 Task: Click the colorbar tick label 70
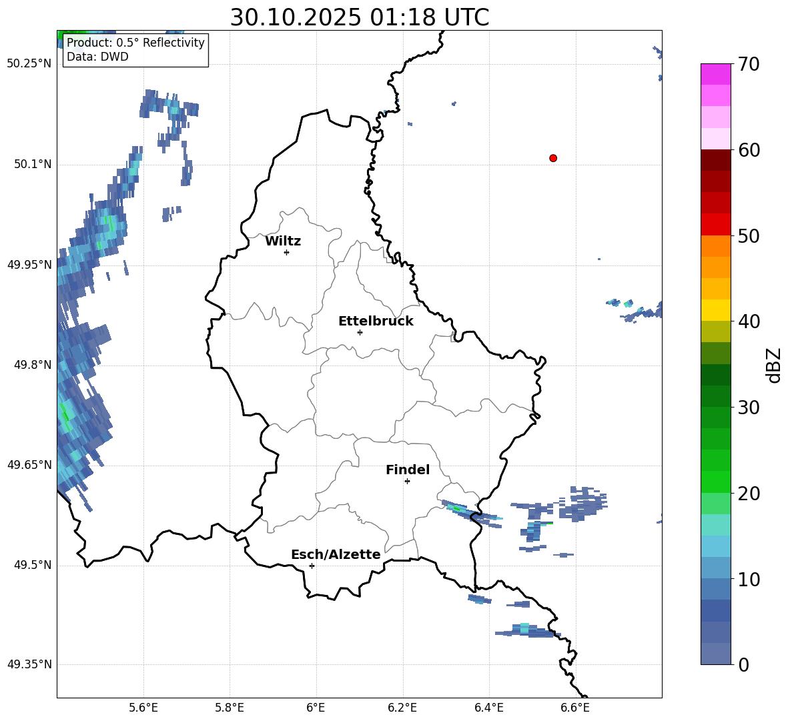pyautogui.click(x=749, y=65)
